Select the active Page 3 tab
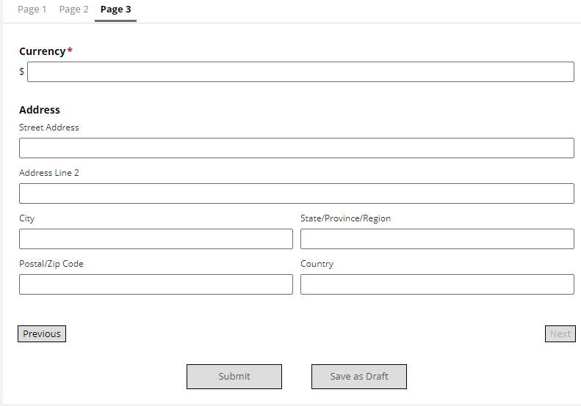Image resolution: width=581 pixels, height=406 pixels. (115, 10)
